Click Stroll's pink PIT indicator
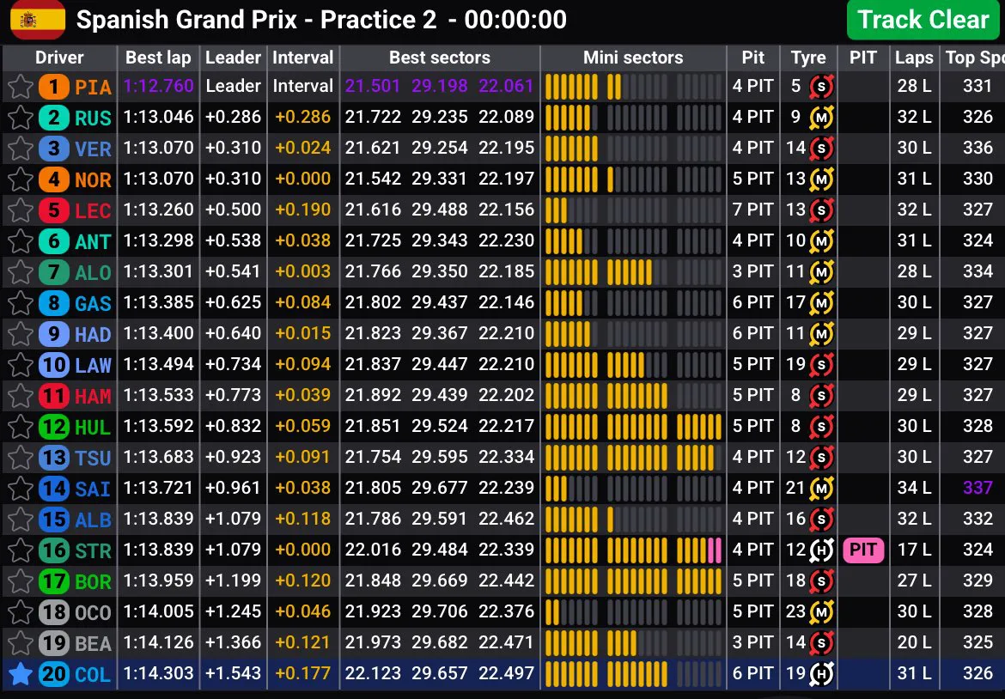 pos(862,550)
